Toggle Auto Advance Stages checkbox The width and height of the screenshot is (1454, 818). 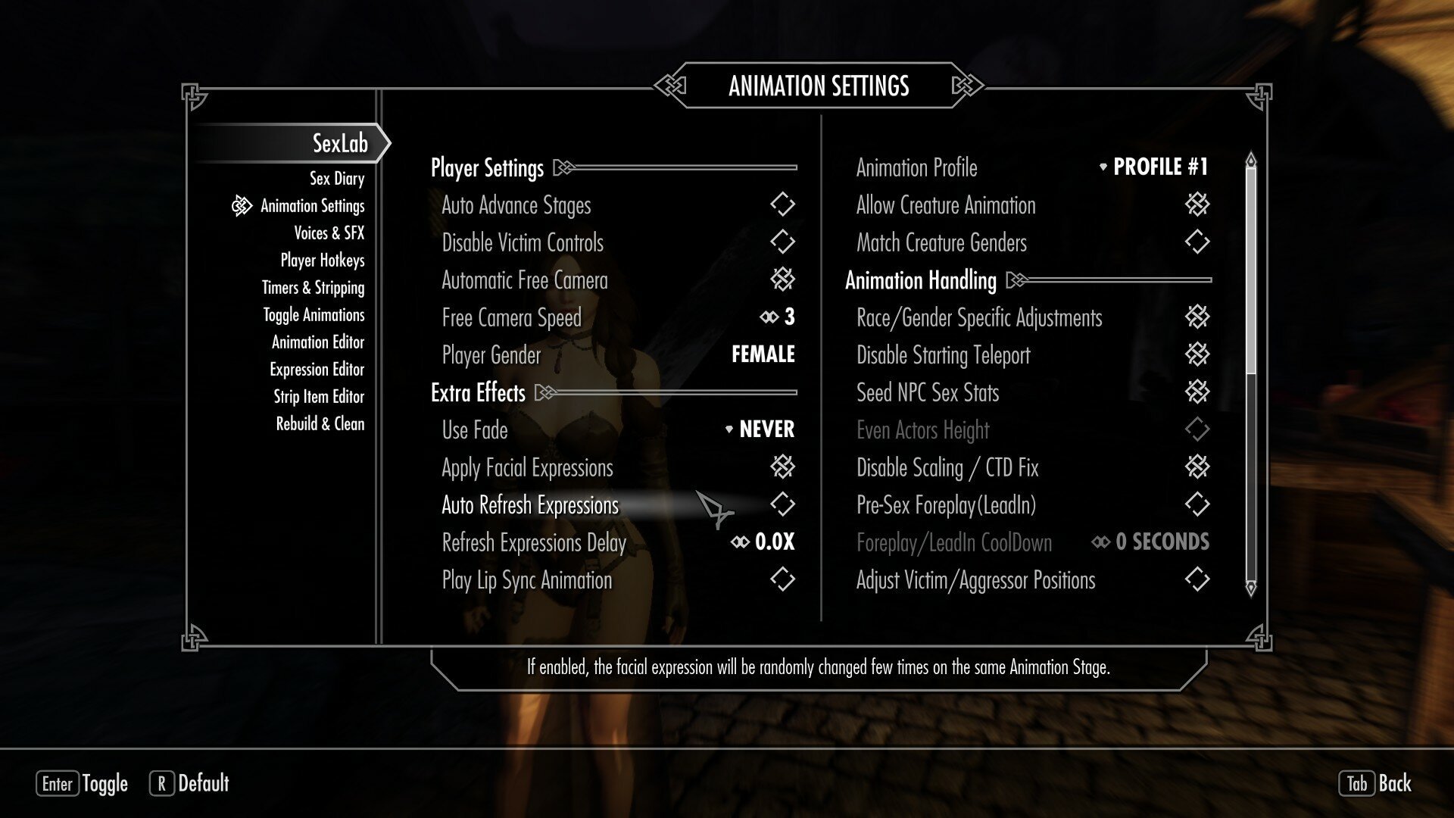pyautogui.click(x=782, y=204)
